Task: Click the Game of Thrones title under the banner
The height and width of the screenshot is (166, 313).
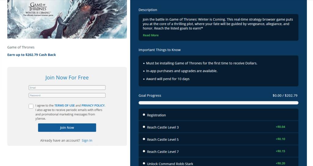Action: [21, 47]
